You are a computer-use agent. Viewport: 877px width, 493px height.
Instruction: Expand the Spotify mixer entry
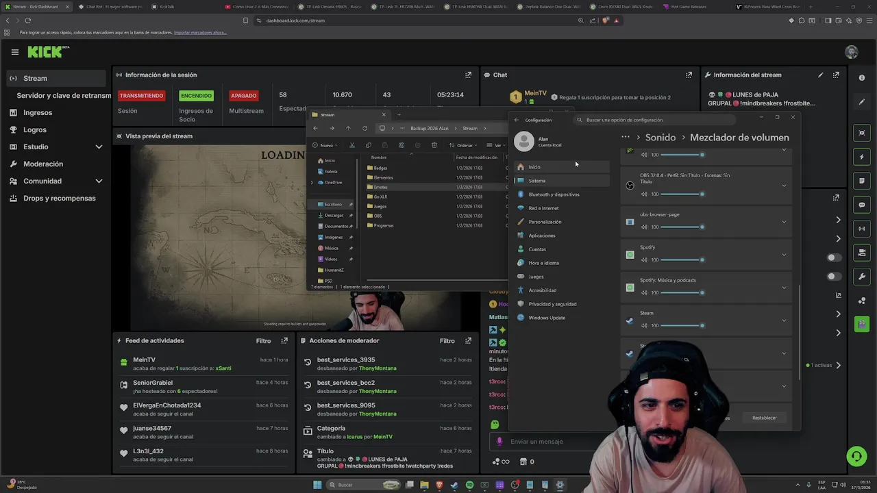[785, 255]
